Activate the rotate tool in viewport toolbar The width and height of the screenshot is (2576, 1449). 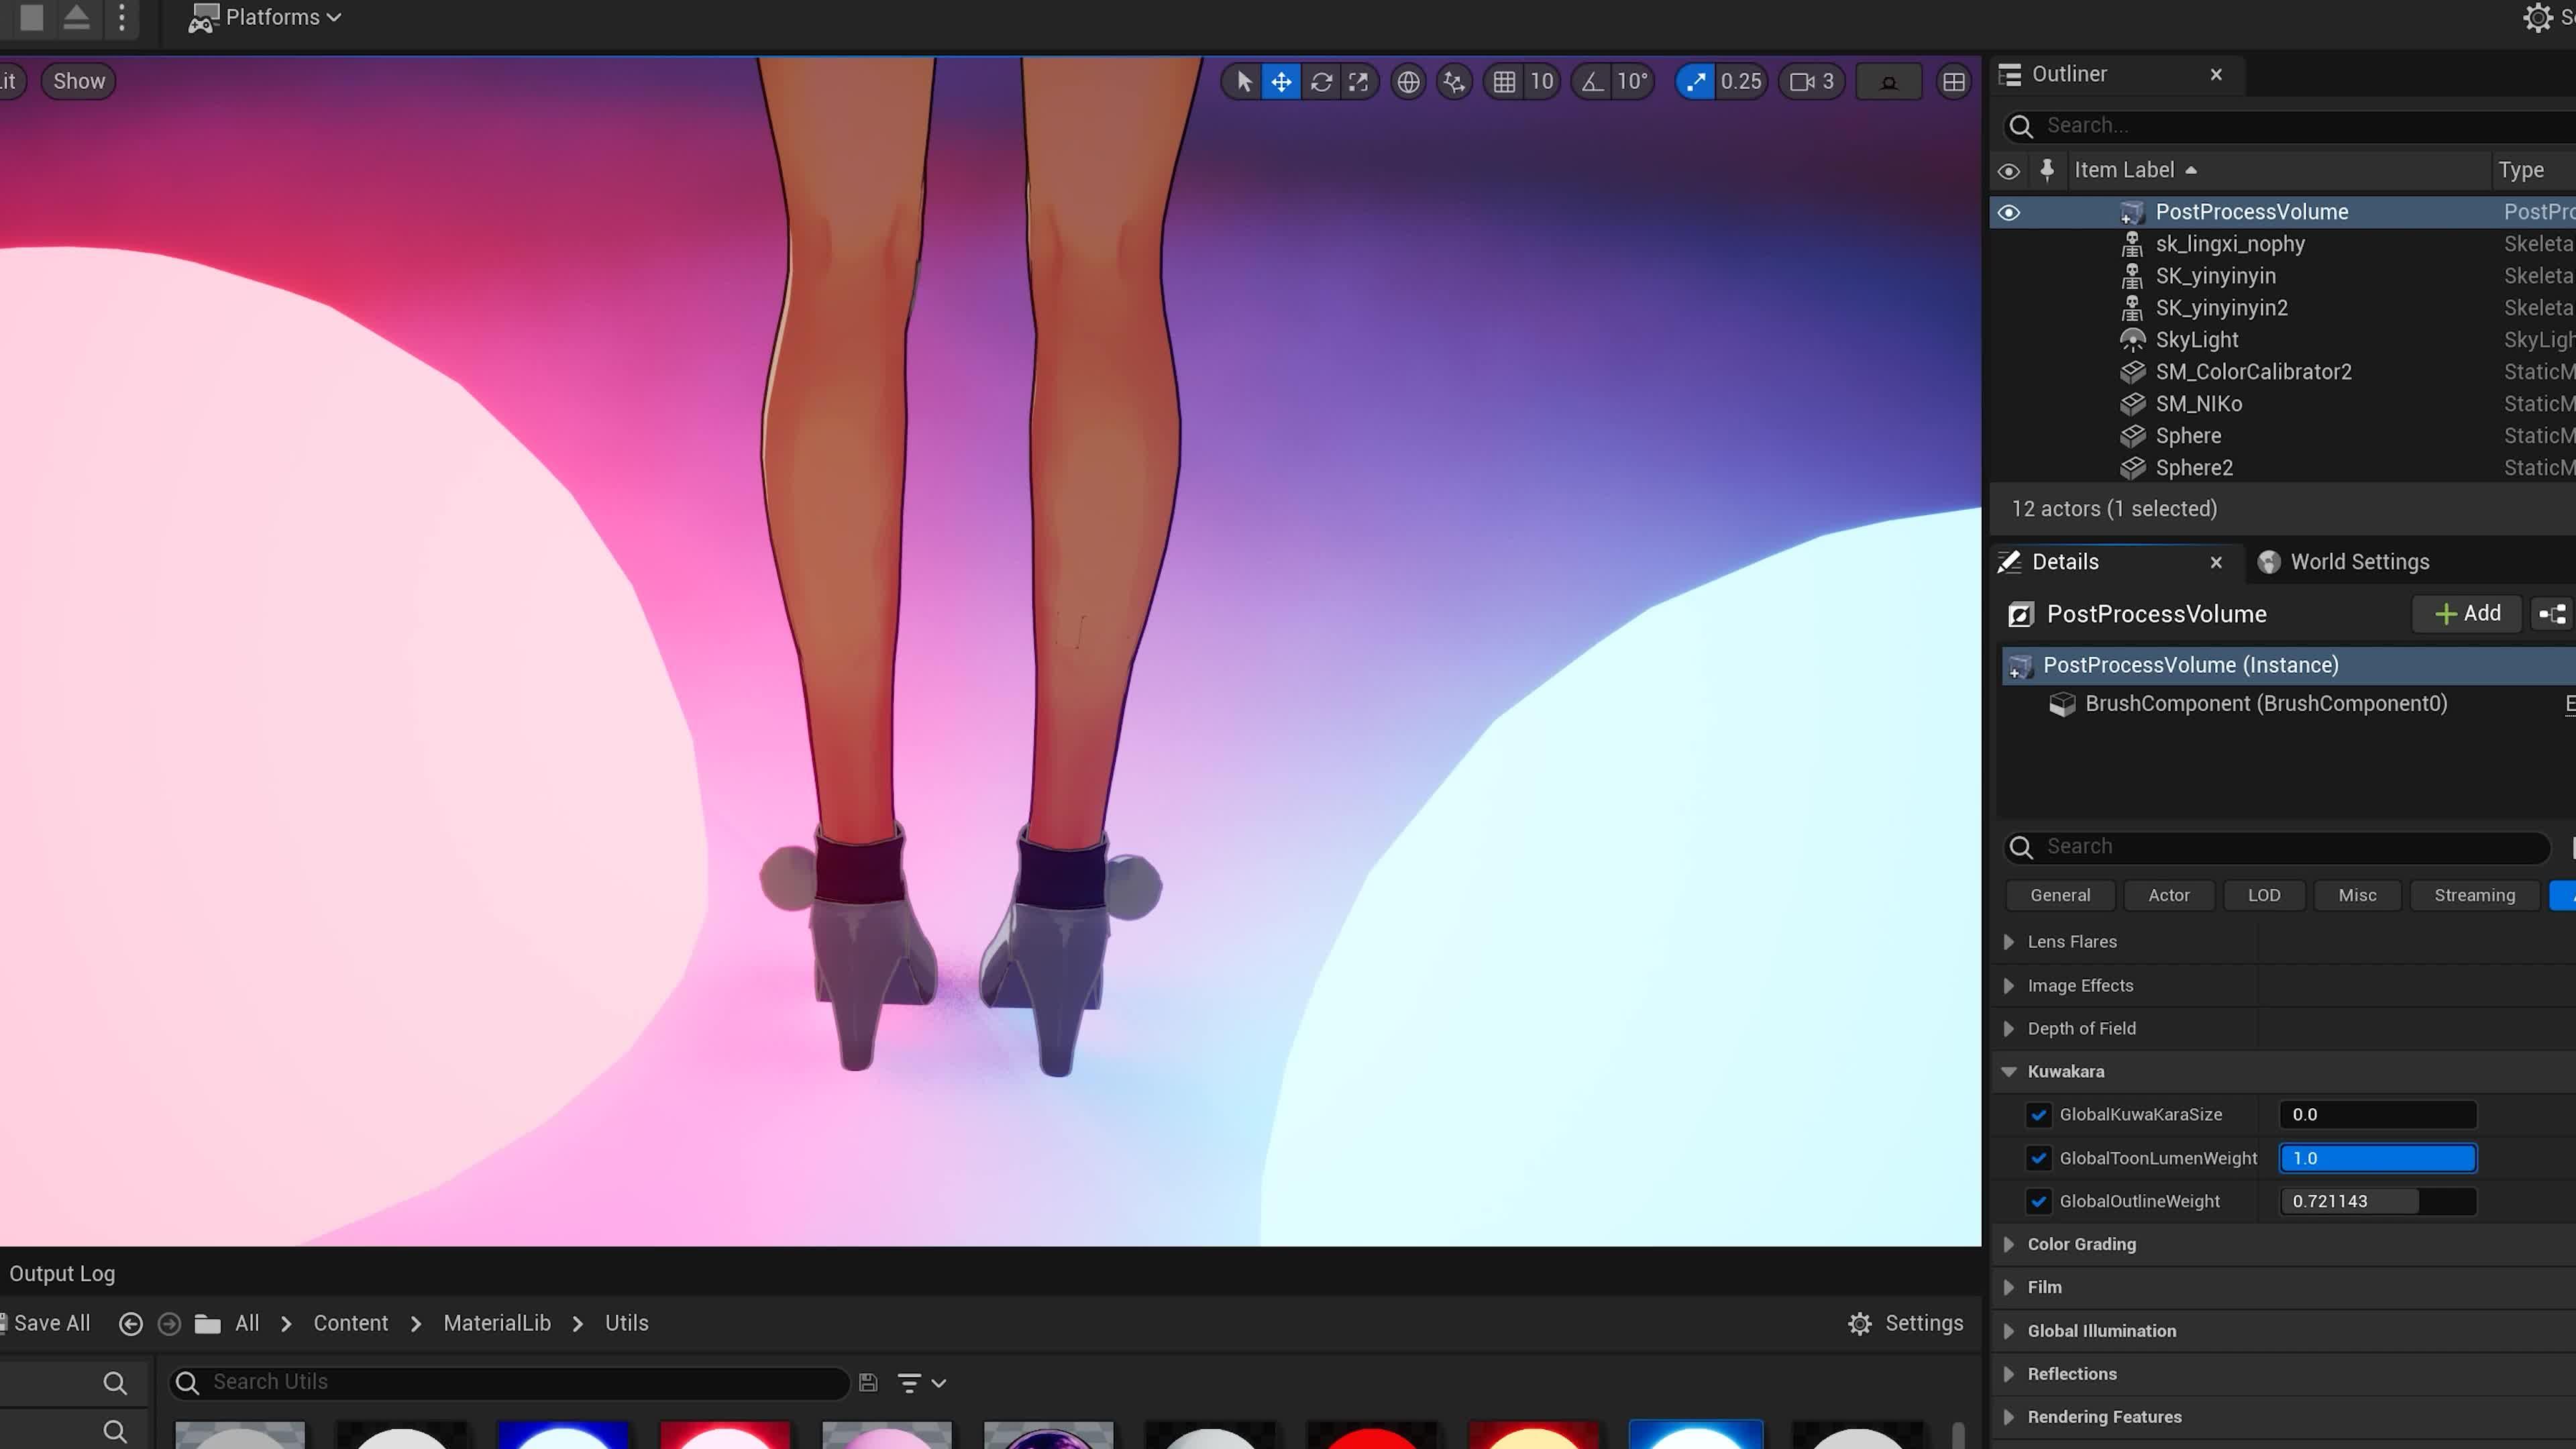point(1321,82)
